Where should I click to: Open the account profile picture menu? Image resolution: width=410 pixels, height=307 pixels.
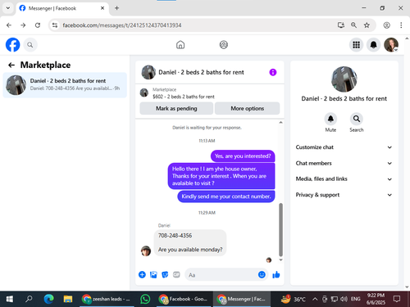click(x=391, y=45)
